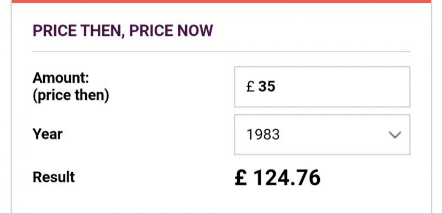Click the divider line under the heading
442x213 pixels.
(222, 51)
